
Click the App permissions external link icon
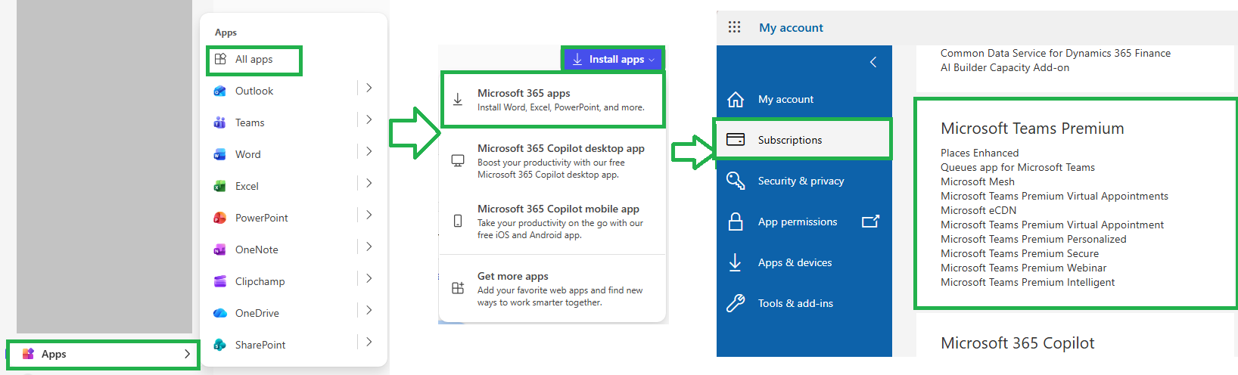coord(870,222)
